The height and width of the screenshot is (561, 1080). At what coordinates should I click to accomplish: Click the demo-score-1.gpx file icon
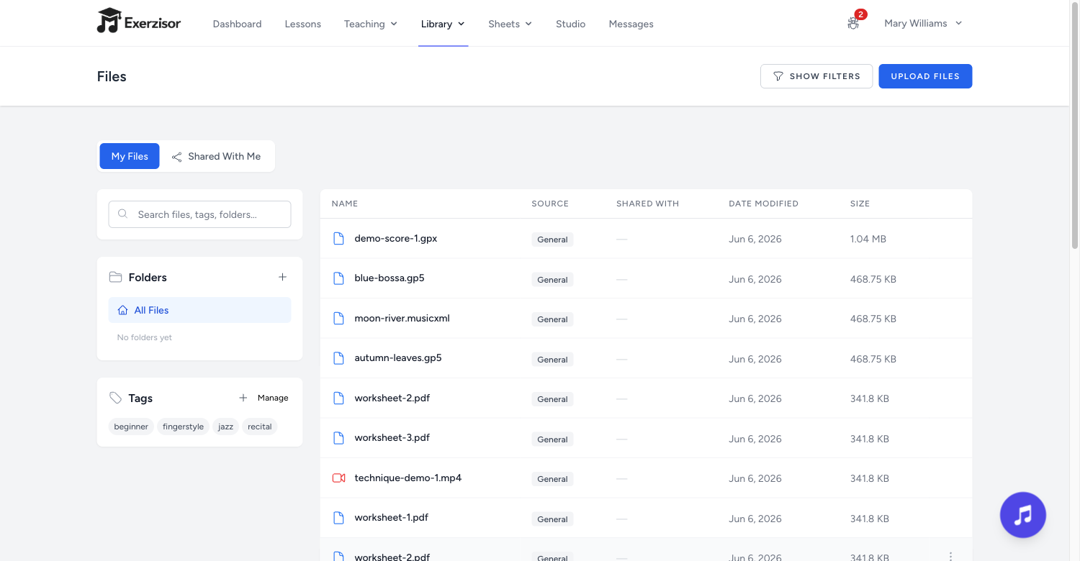click(338, 239)
